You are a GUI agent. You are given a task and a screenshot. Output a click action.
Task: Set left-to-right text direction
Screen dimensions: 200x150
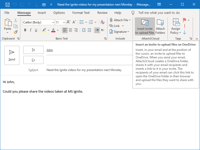[97, 30]
